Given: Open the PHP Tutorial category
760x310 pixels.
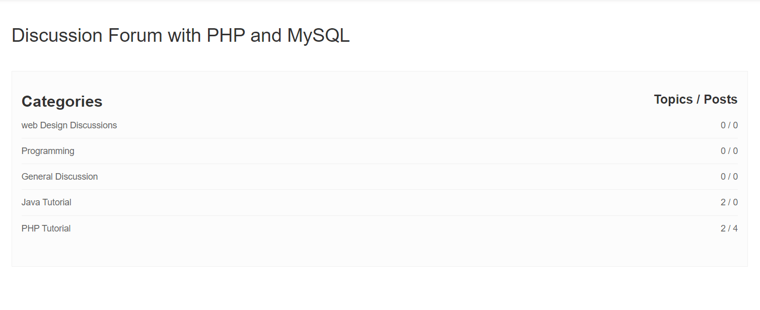Looking at the screenshot, I should [46, 228].
